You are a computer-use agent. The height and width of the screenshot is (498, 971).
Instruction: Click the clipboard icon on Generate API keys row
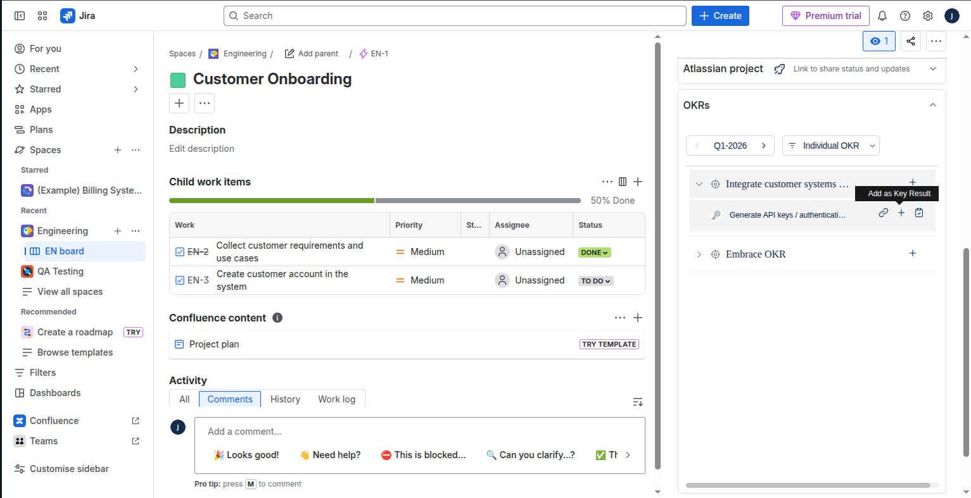pyautogui.click(x=919, y=213)
